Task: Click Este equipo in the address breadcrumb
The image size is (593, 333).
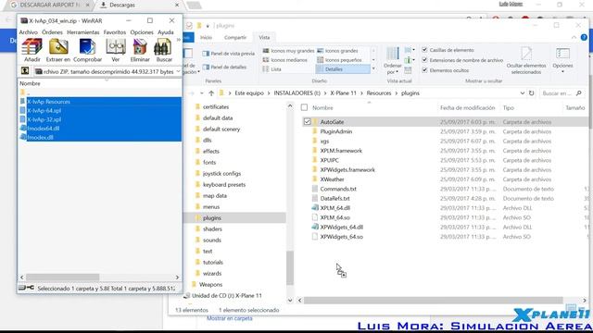Action: click(249, 92)
